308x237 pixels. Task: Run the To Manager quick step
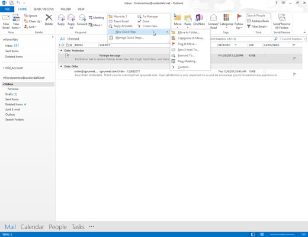147,17
